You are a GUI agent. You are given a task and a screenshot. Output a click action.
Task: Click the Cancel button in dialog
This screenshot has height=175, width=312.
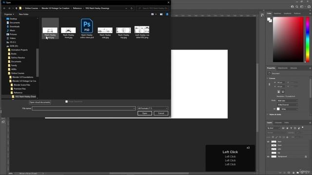pos(161,113)
